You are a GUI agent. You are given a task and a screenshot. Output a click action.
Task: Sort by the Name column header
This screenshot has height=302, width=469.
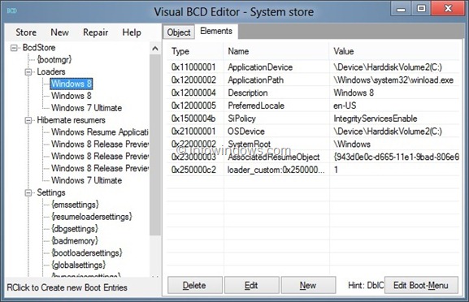coord(276,51)
